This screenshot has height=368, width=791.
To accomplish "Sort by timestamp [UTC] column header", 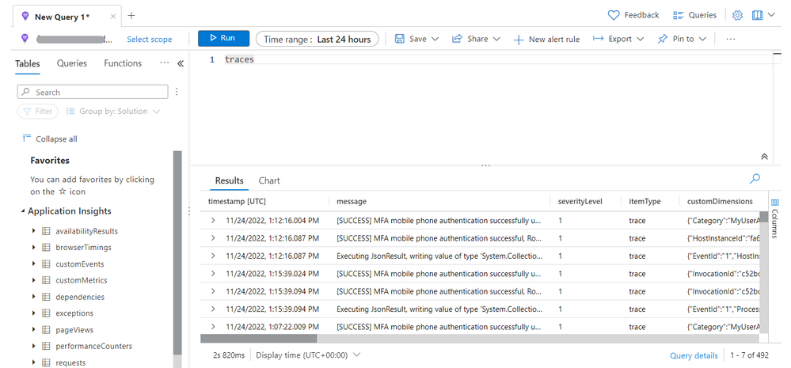I will point(237,201).
